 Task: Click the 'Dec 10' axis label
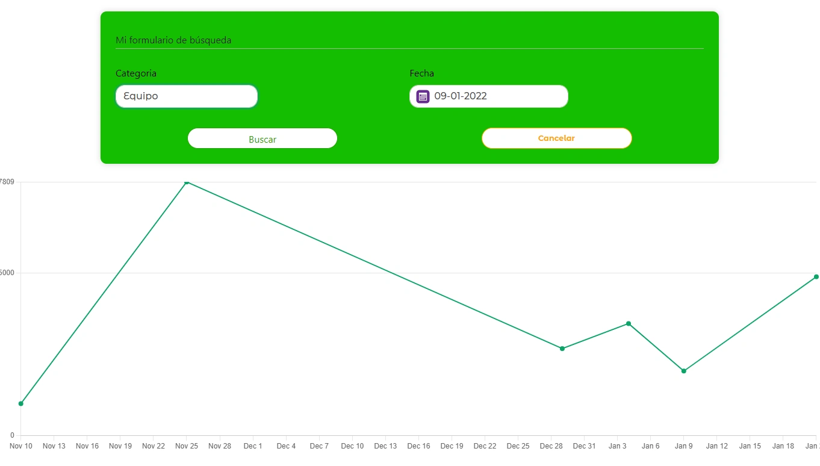pyautogui.click(x=352, y=446)
